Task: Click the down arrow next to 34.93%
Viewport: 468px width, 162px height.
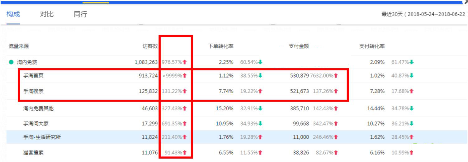Action: point(260,123)
